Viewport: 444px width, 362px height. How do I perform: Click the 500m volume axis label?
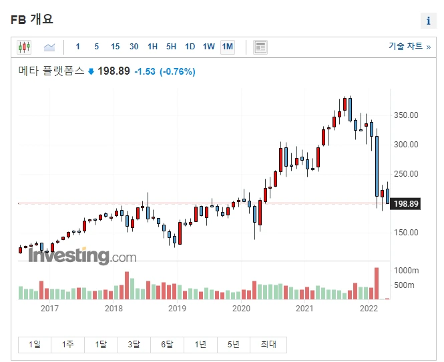coord(404,285)
